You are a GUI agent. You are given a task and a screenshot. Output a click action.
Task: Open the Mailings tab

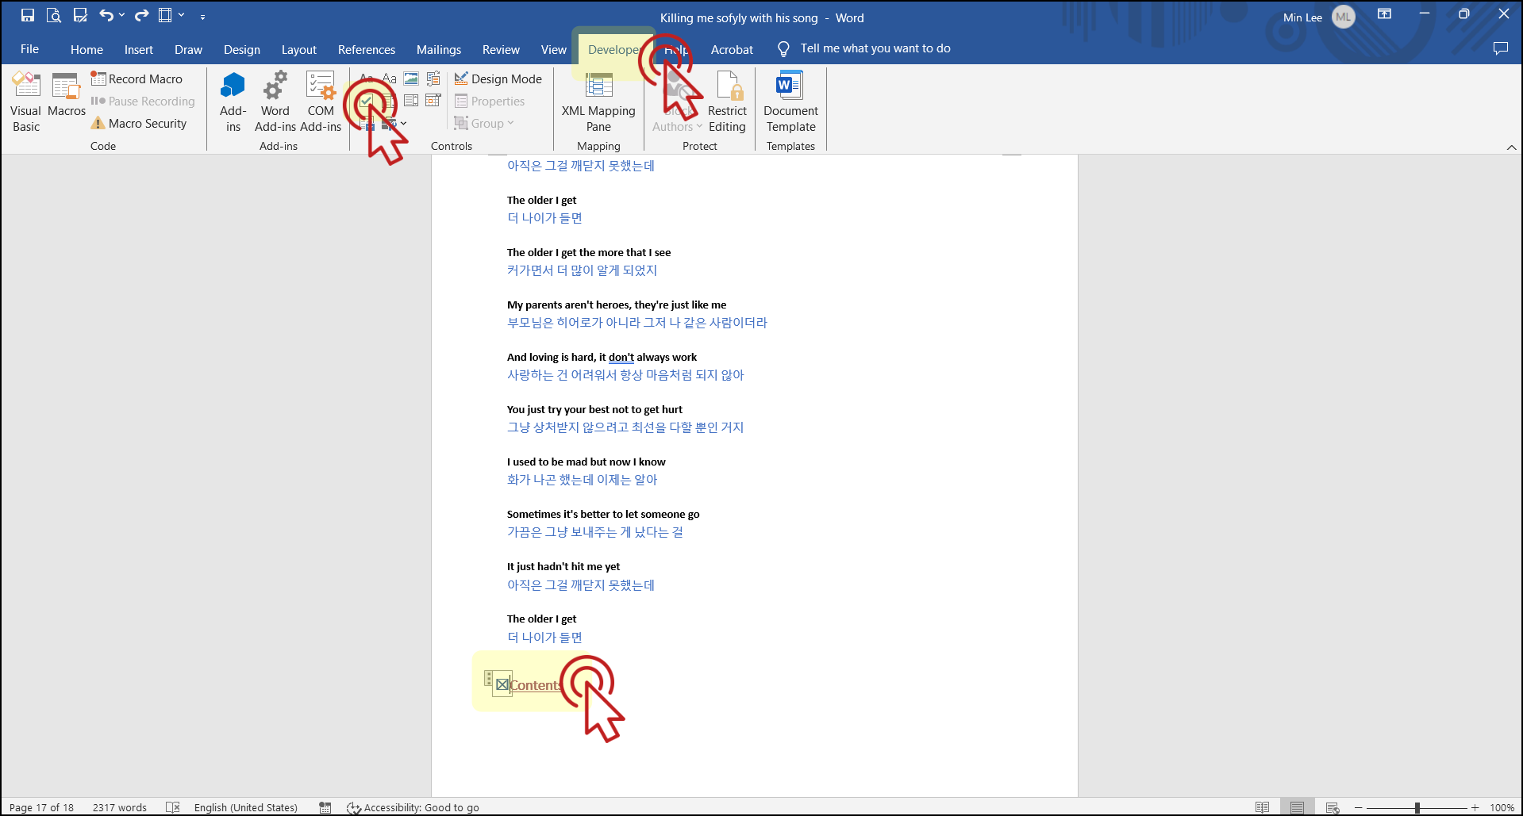click(439, 49)
